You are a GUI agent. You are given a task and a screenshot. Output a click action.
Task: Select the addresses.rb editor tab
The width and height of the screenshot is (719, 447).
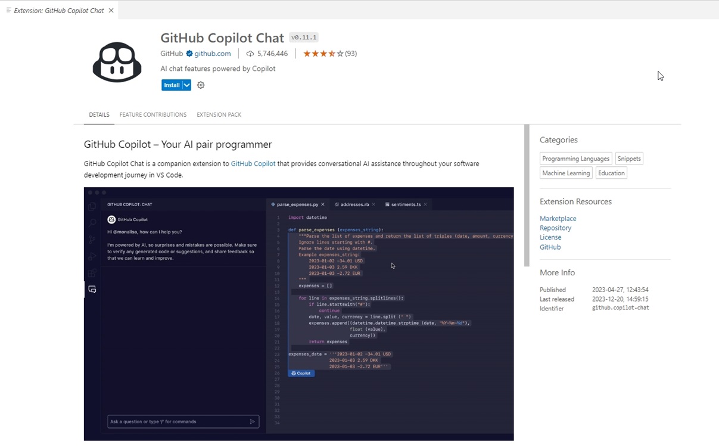coord(354,204)
